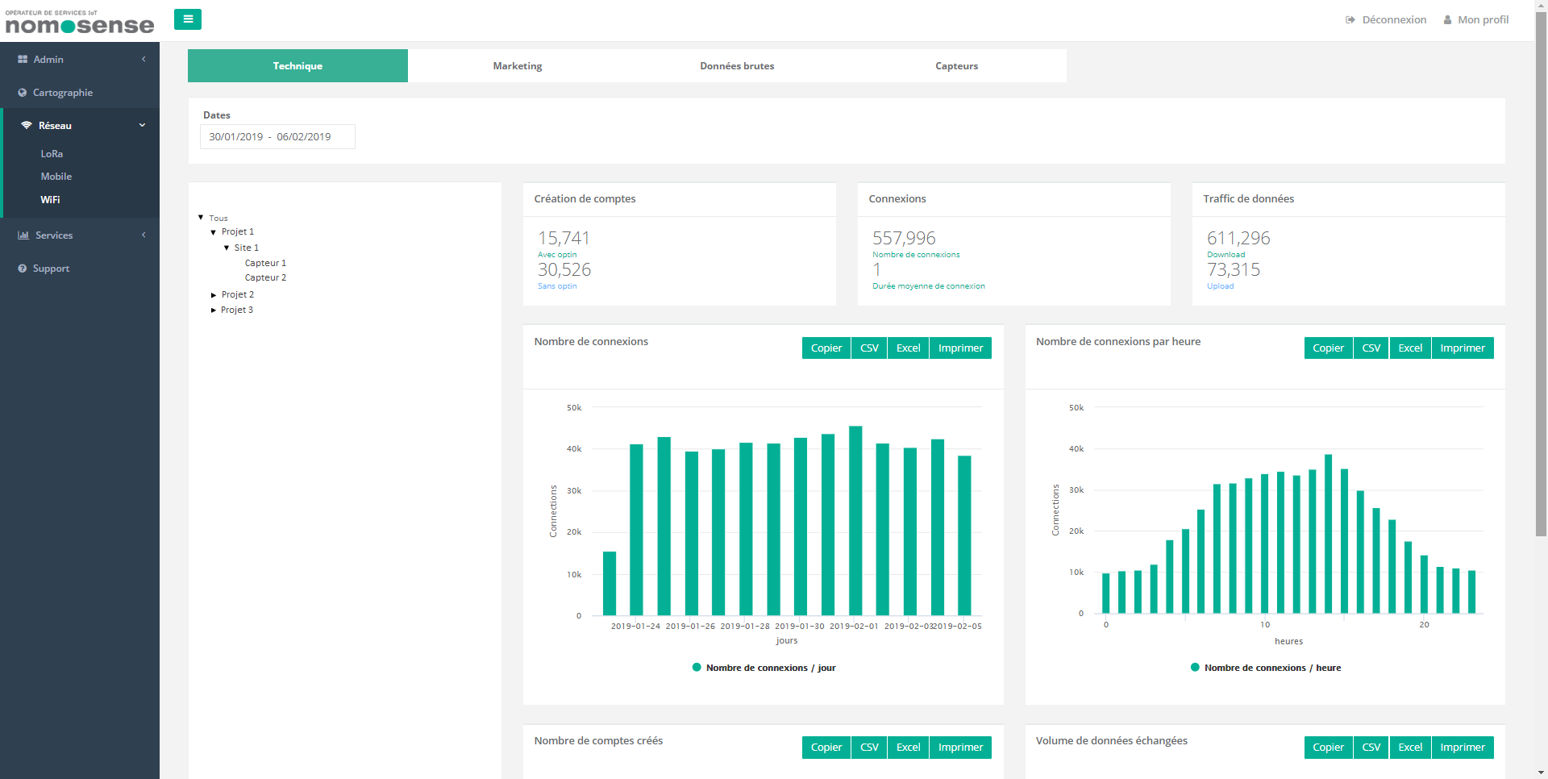Click the Support help icon
Image resolution: width=1548 pixels, height=779 pixels.
click(23, 269)
